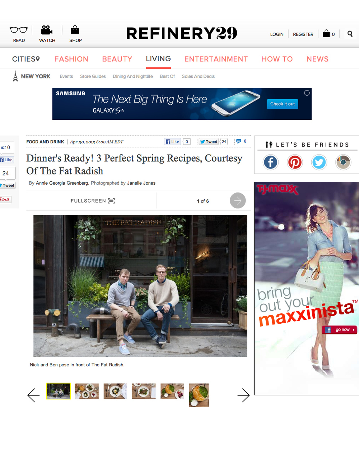The width and height of the screenshot is (359, 461).
Task: Open the SHOP bag icon
Action: (x=75, y=30)
